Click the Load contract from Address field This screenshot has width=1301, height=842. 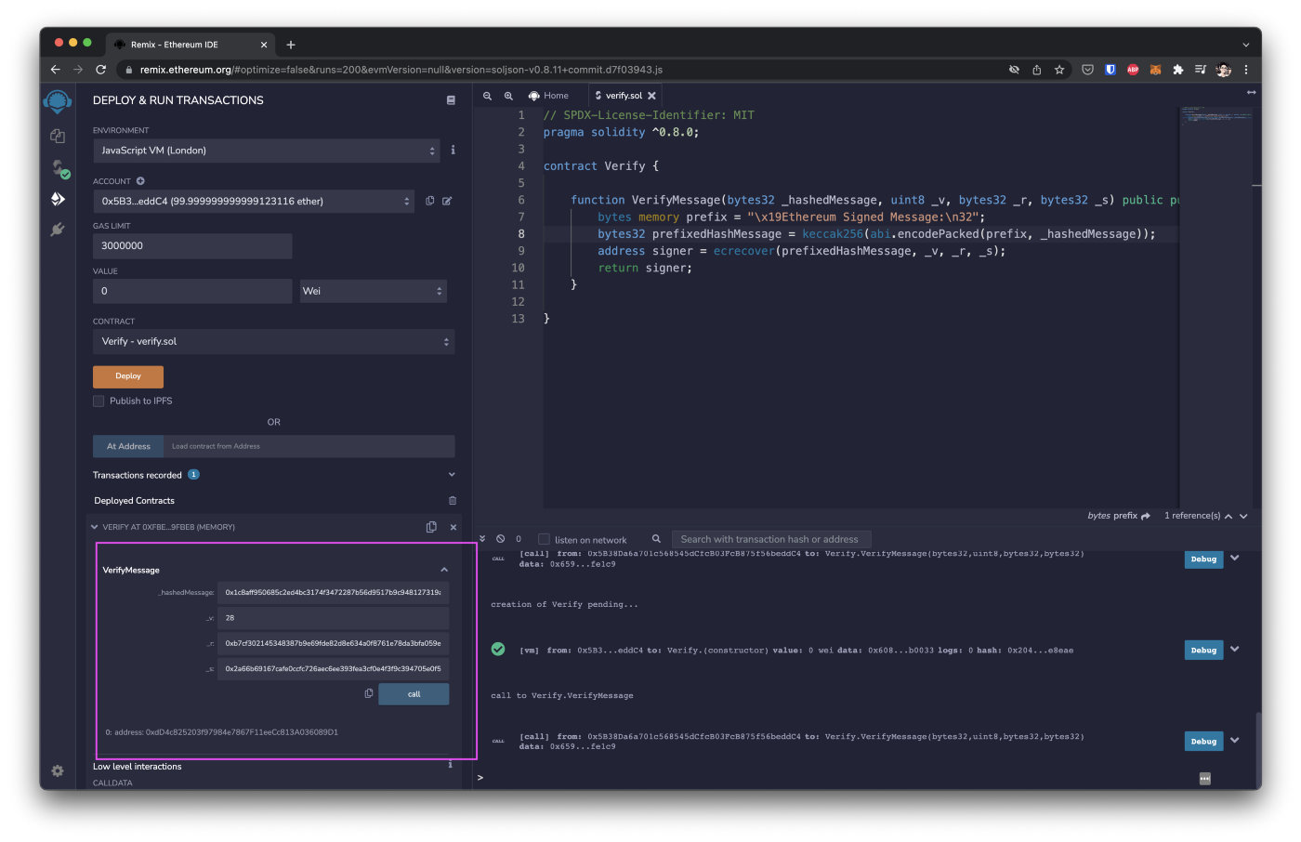tap(309, 446)
